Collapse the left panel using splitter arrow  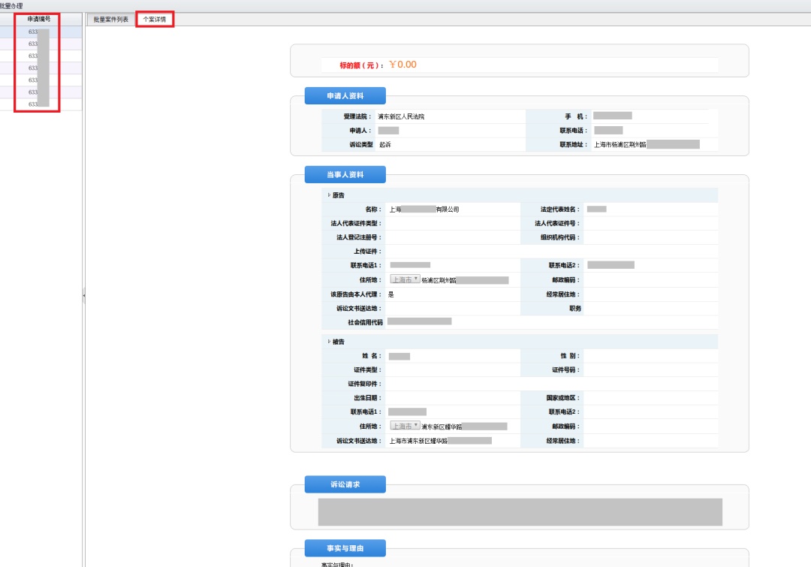pos(83,296)
